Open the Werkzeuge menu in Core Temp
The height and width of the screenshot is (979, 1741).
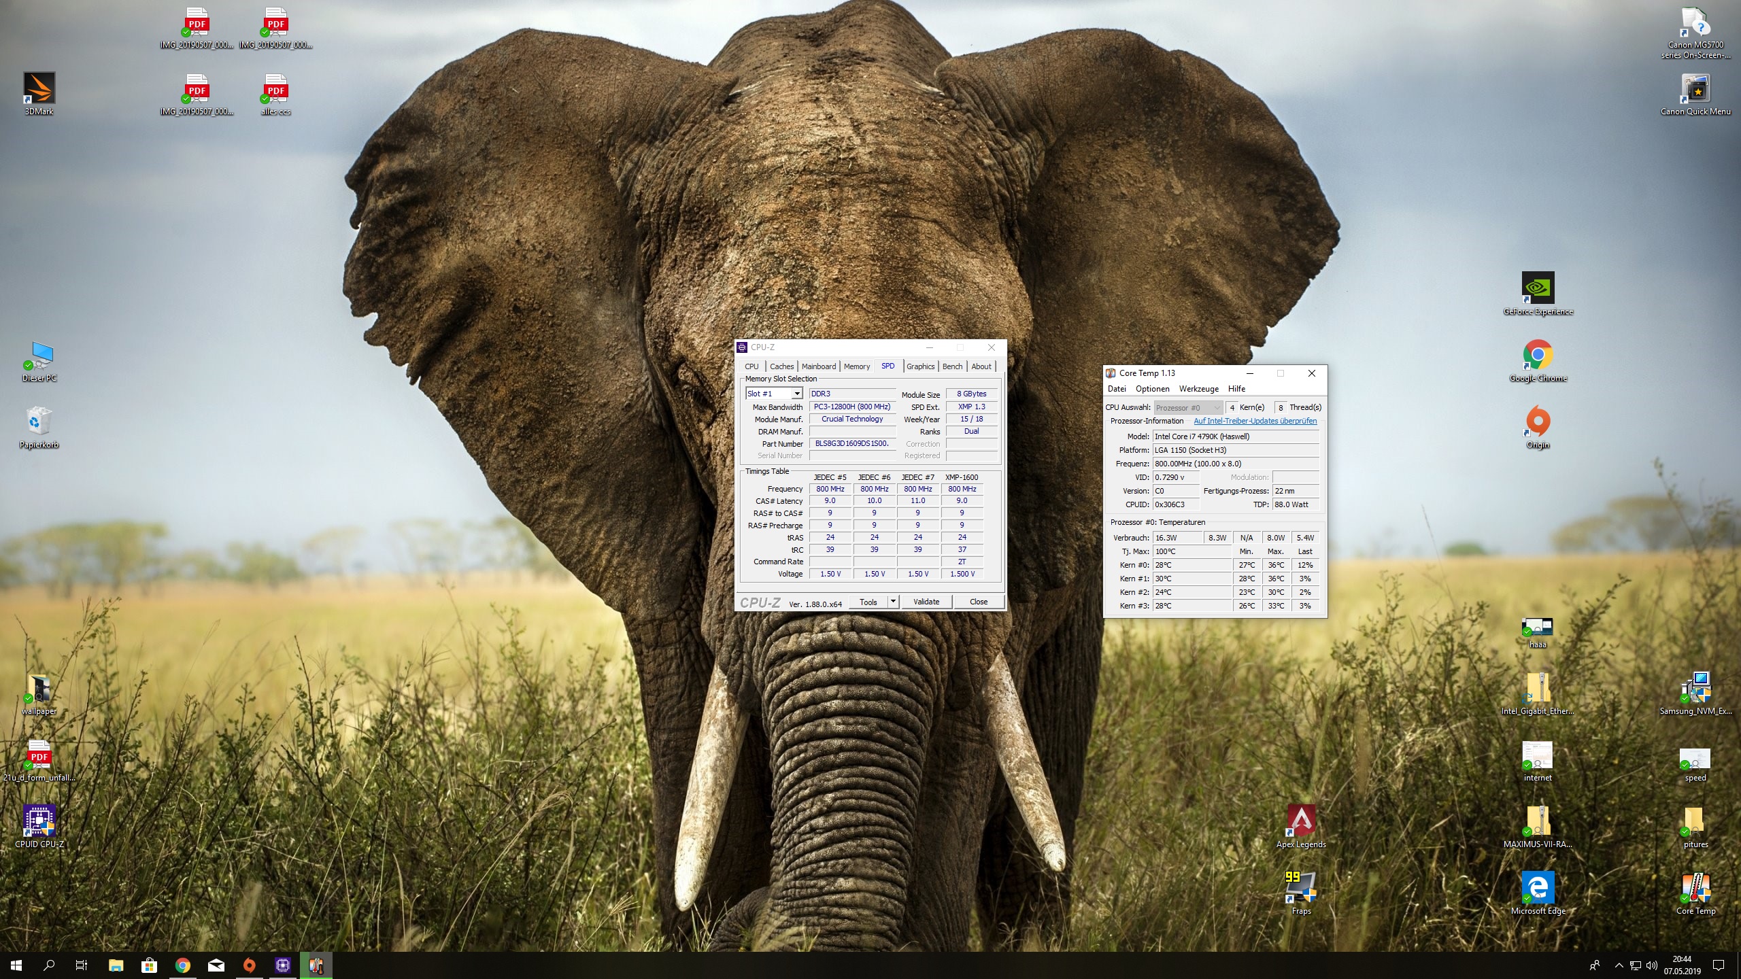[x=1198, y=389]
